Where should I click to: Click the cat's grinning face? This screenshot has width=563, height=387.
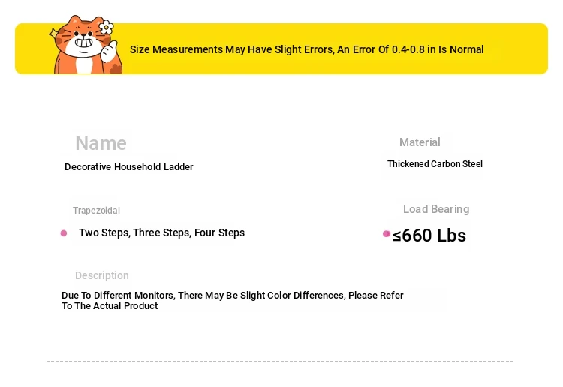point(83,40)
